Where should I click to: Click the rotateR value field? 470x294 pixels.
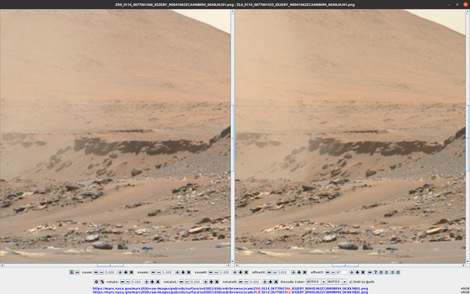pos(255,282)
